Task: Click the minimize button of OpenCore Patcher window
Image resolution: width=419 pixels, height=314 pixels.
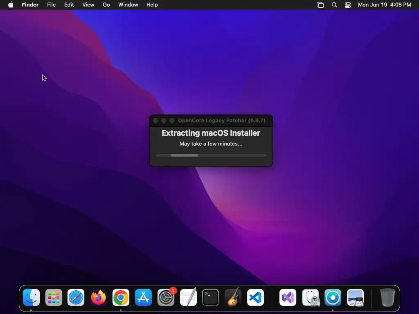Action: coord(164,121)
